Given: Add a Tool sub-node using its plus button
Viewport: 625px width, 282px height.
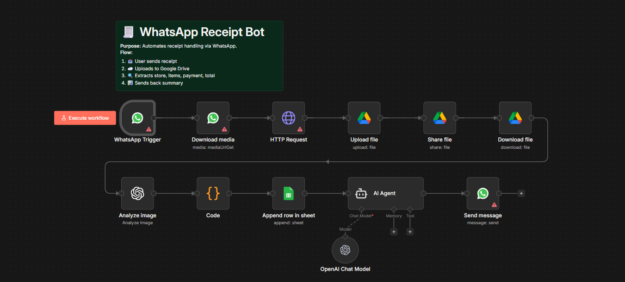Looking at the screenshot, I should [410, 231].
